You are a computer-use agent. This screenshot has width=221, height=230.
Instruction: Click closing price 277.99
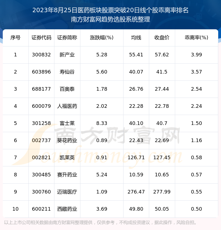[x=162, y=192]
